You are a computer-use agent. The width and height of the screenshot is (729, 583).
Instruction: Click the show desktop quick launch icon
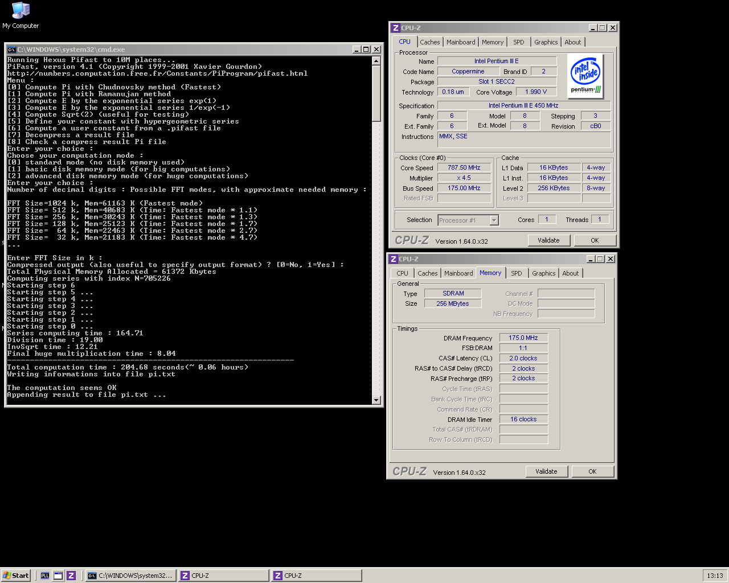(58, 576)
